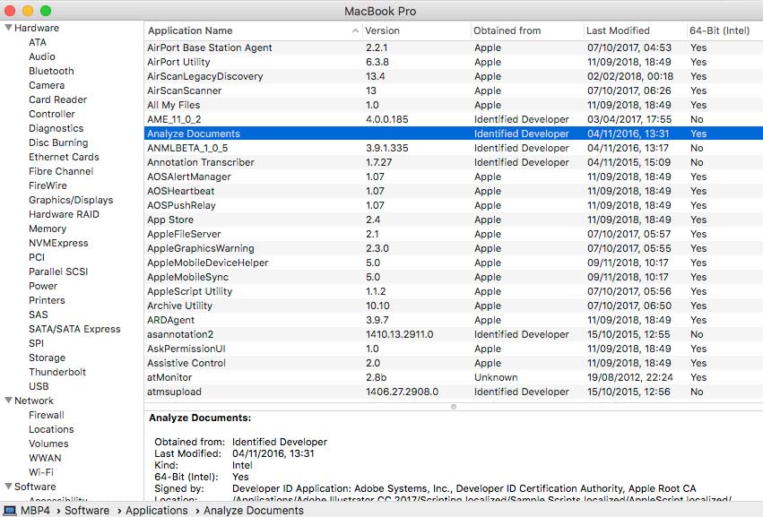
Task: Collapse the Software section triangle
Action: (8, 487)
